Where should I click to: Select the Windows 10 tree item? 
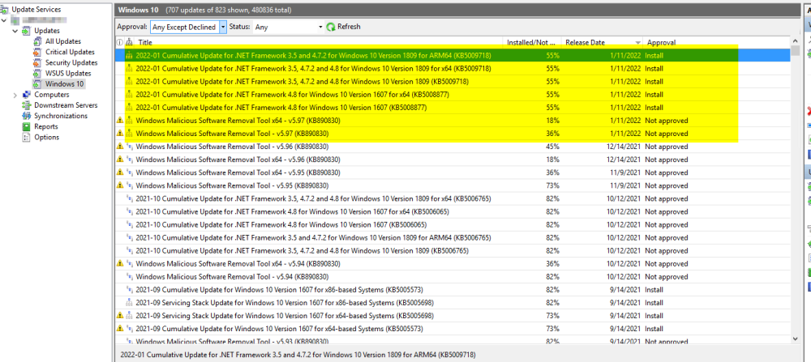tap(64, 83)
